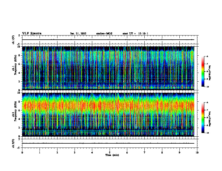
Task: Click time axis tick label '5'
Action: point(110,153)
